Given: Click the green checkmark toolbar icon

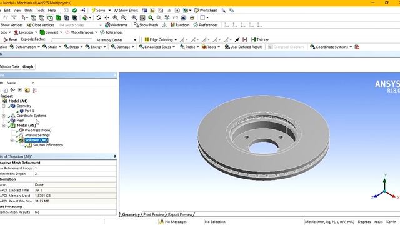Looking at the screenshot, I should tap(74, 10).
